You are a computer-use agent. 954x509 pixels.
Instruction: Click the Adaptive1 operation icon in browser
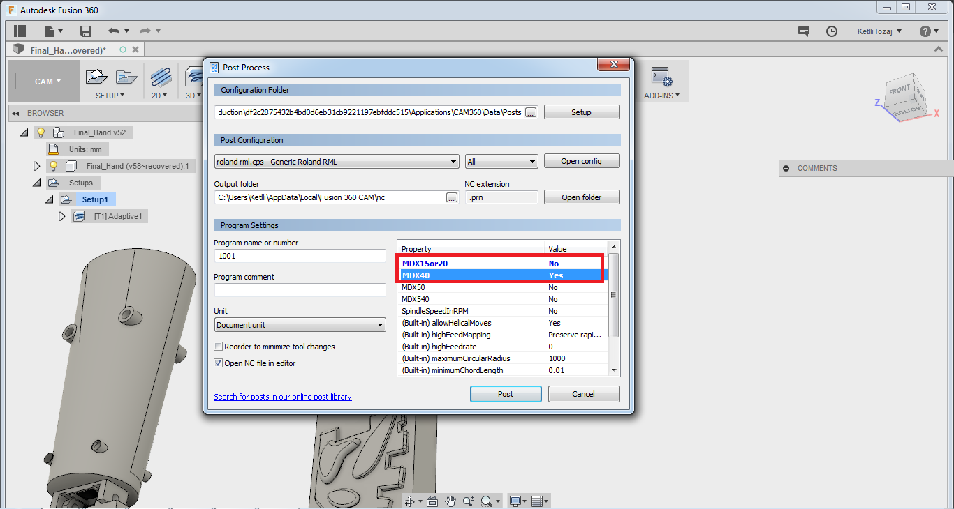pos(80,217)
